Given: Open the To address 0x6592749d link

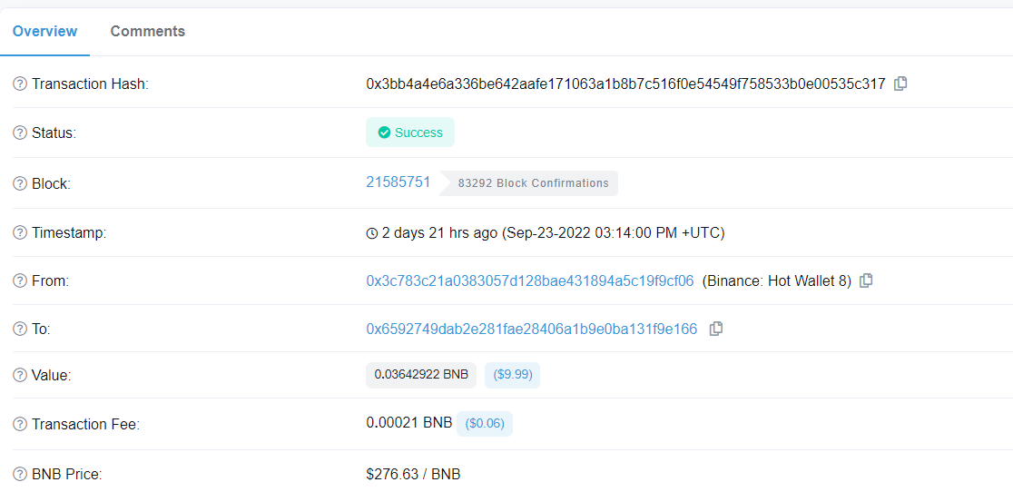Looking at the screenshot, I should pyautogui.click(x=532, y=329).
